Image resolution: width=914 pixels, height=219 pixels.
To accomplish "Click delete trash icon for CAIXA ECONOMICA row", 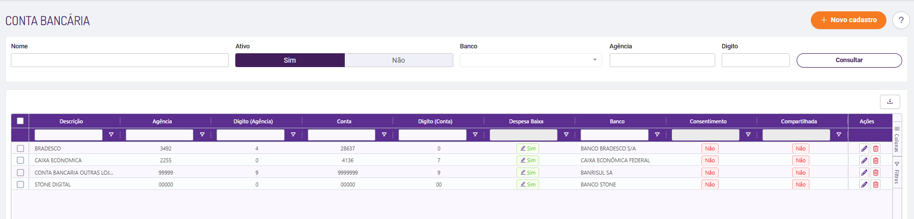I will (x=876, y=160).
